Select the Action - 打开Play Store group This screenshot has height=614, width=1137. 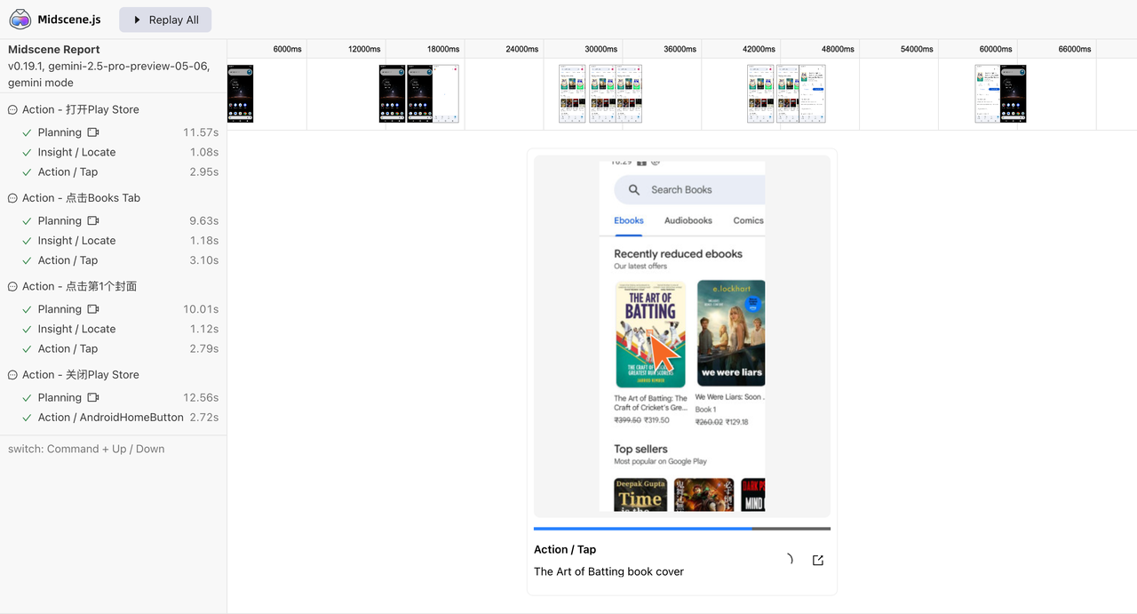point(113,109)
